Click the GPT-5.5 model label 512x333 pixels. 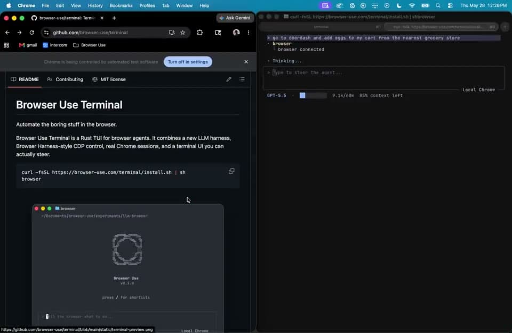pyautogui.click(x=277, y=96)
